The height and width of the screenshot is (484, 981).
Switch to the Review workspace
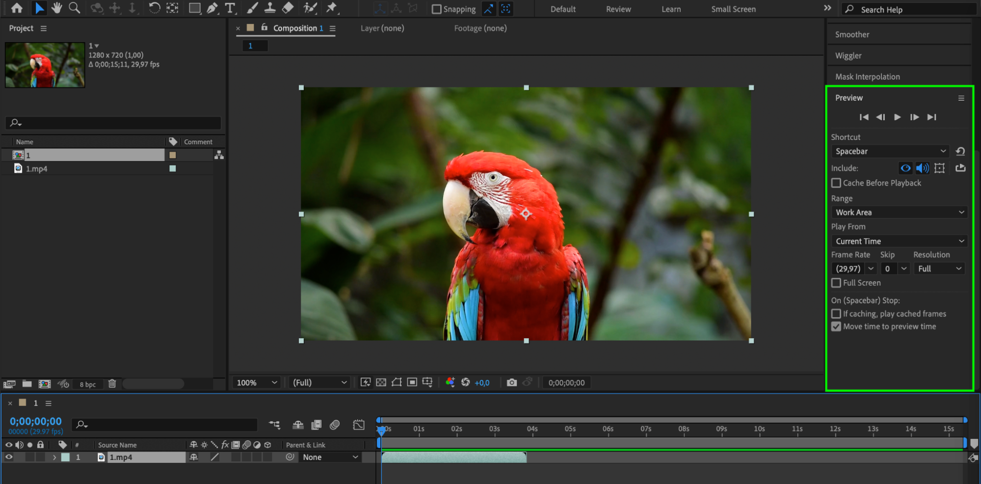[x=618, y=9]
